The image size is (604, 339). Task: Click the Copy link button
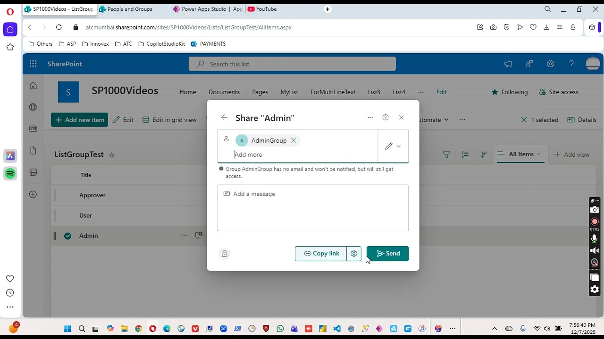[x=321, y=253]
